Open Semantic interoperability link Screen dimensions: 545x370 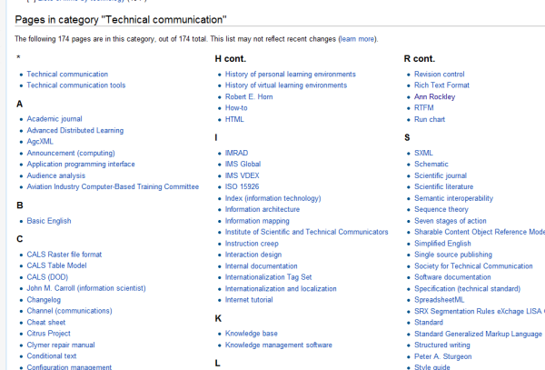click(453, 198)
